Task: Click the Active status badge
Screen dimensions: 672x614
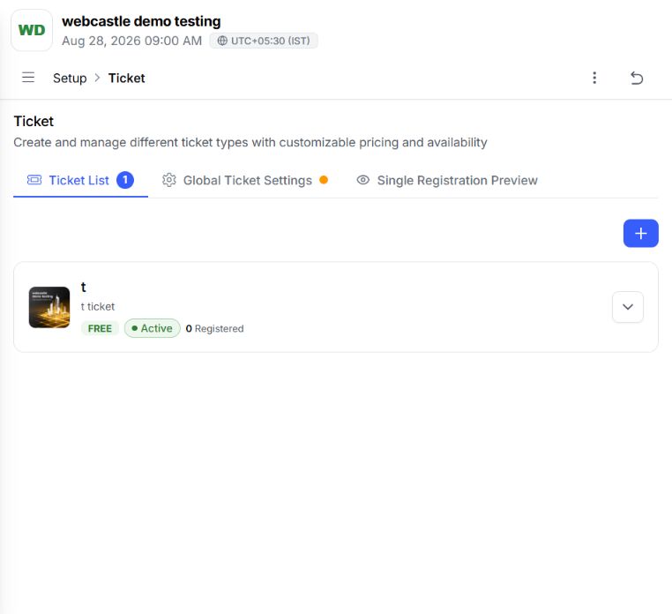Action: [153, 328]
